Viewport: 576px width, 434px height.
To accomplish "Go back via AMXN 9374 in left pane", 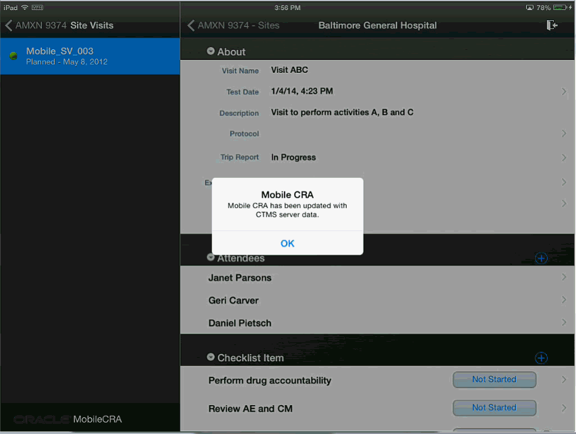I will point(36,26).
